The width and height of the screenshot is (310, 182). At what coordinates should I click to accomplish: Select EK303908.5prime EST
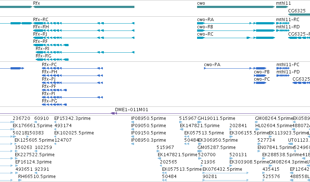(249, 162)
